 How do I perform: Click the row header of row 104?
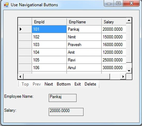tap(25, 52)
